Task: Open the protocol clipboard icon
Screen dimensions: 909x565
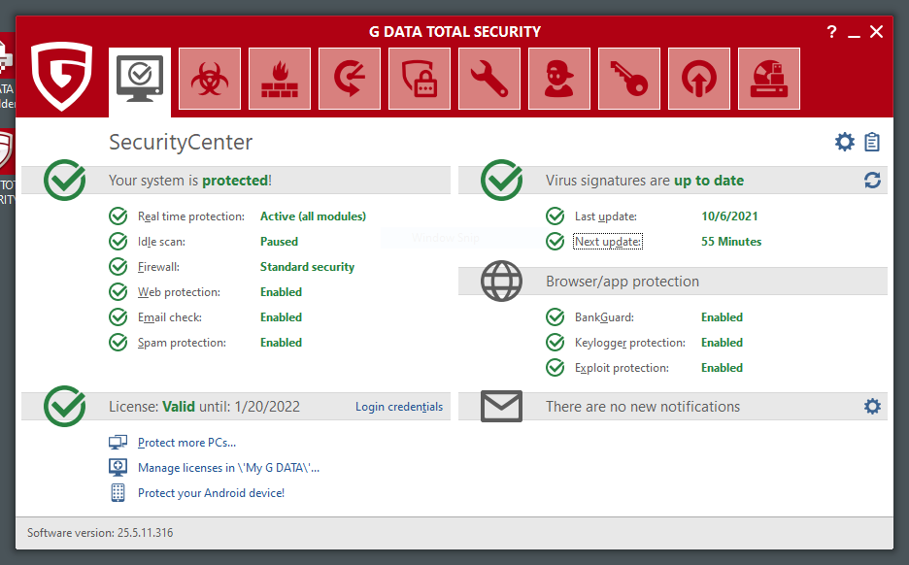Action: pos(872,143)
